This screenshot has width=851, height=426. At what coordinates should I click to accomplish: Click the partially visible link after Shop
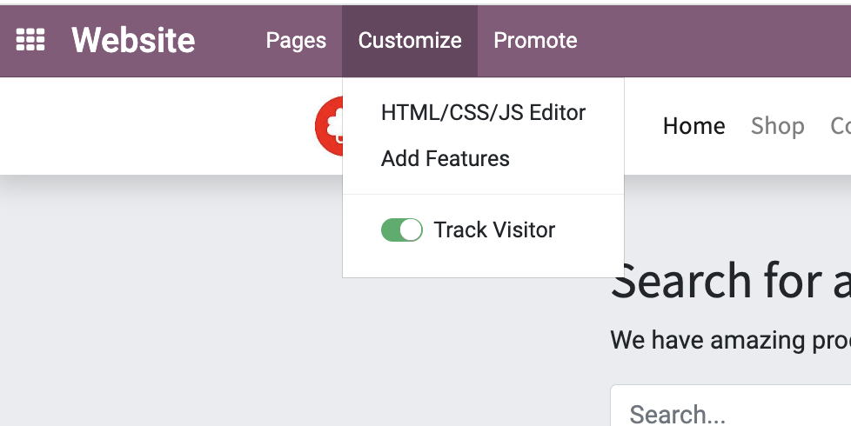pyautogui.click(x=841, y=126)
